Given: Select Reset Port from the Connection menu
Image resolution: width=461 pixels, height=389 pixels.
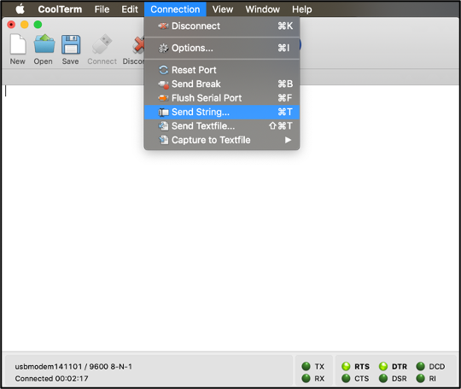Looking at the screenshot, I should (x=222, y=70).
